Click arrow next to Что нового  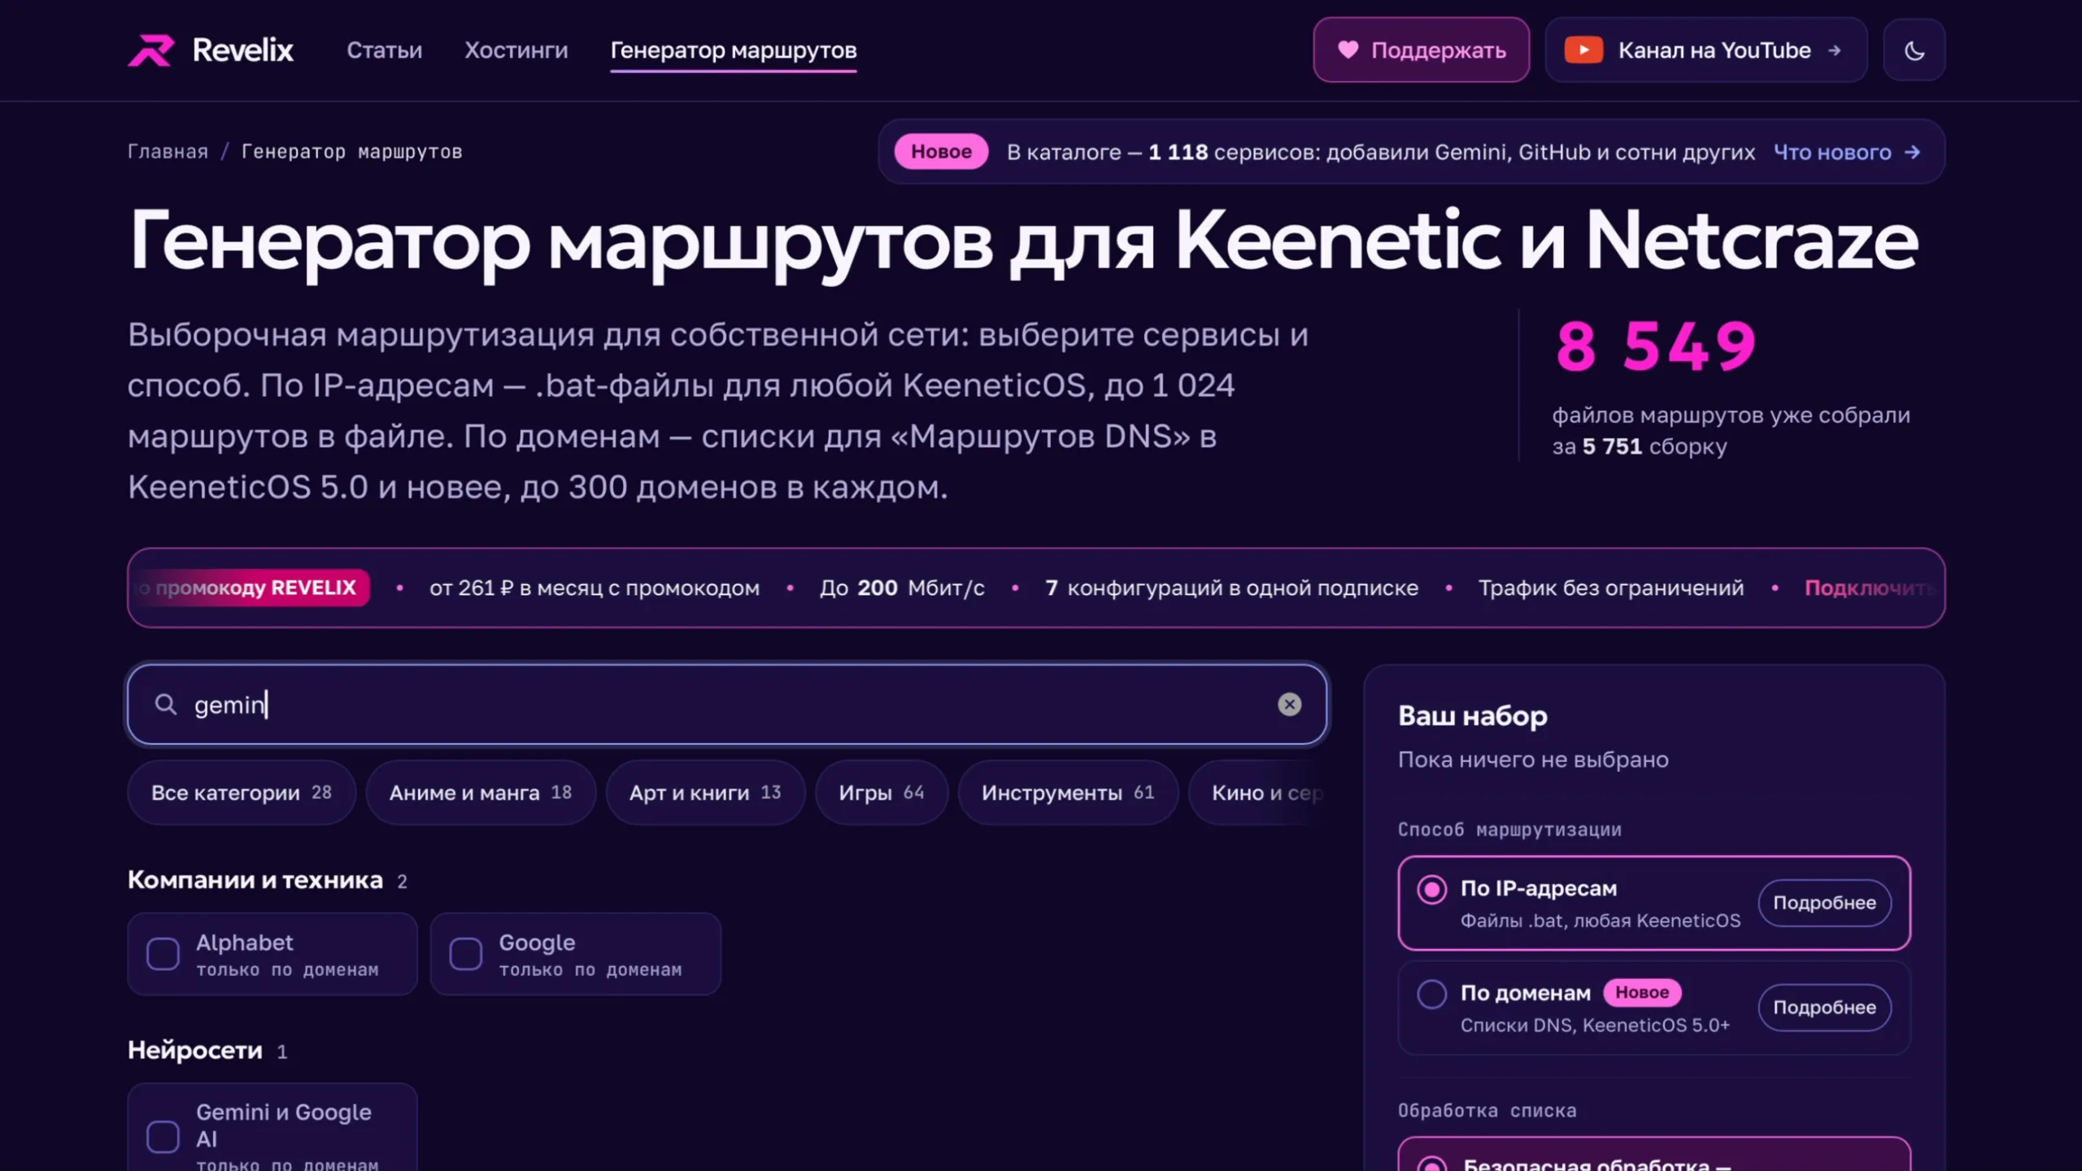click(1913, 152)
